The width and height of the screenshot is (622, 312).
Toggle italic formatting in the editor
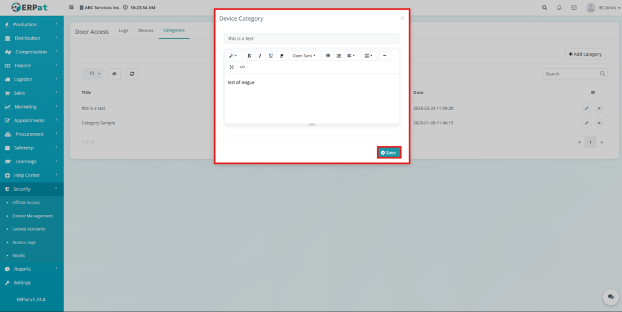tap(260, 56)
